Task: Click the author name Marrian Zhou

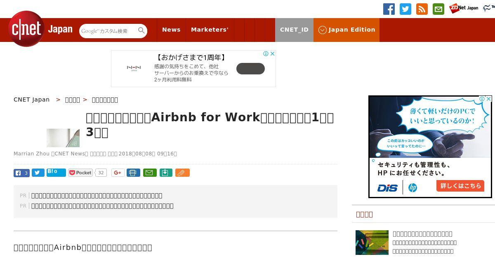Action: click(31, 154)
